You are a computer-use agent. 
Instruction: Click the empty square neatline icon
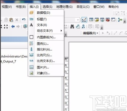(x=31, y=37)
